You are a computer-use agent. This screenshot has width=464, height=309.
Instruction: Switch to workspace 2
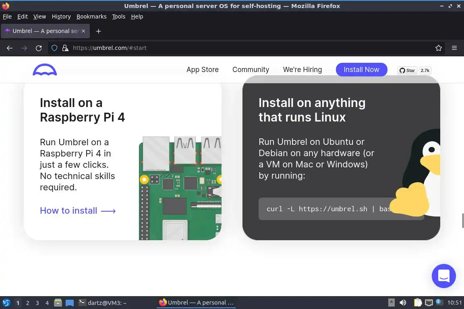click(x=28, y=303)
